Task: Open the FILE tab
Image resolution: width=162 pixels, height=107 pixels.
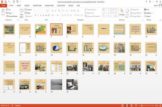Action: [4, 6]
